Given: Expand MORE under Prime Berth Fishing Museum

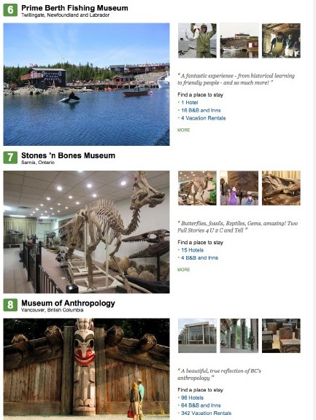Looking at the screenshot, I should (184, 131).
